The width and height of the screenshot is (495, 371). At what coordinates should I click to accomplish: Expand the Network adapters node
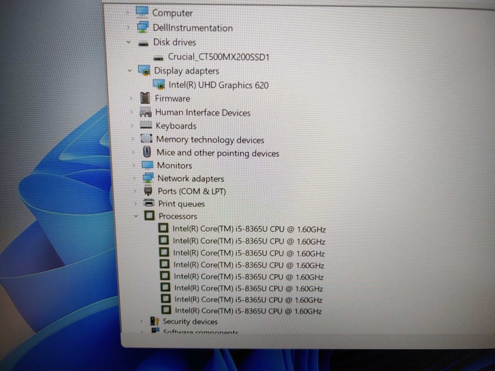pos(135,178)
